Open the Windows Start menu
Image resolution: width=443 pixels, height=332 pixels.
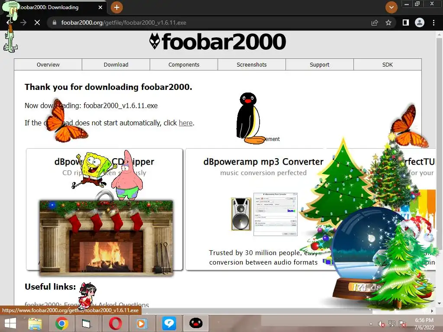coord(10,323)
